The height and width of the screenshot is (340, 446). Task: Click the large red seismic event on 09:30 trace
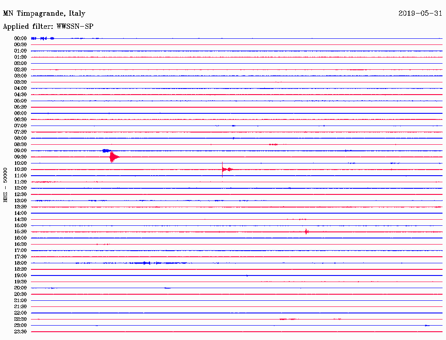coord(114,157)
